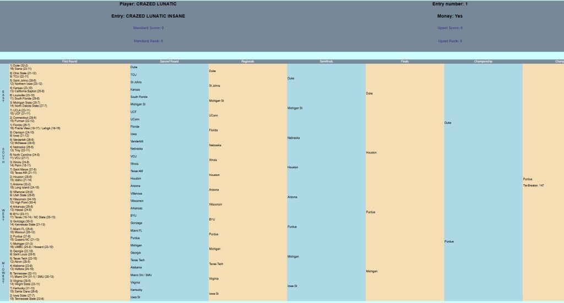
Task: Click the Tie-Breaker: 147 text
Action: point(533,185)
